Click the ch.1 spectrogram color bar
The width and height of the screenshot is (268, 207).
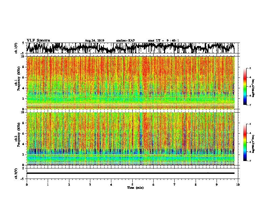[245, 87]
